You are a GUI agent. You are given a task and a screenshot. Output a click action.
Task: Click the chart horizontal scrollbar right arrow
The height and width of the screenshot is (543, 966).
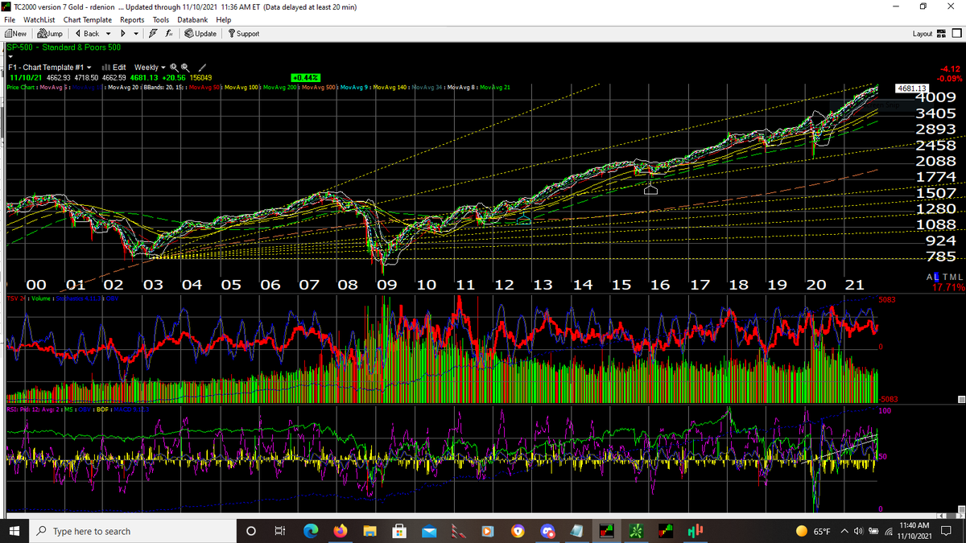point(960,515)
